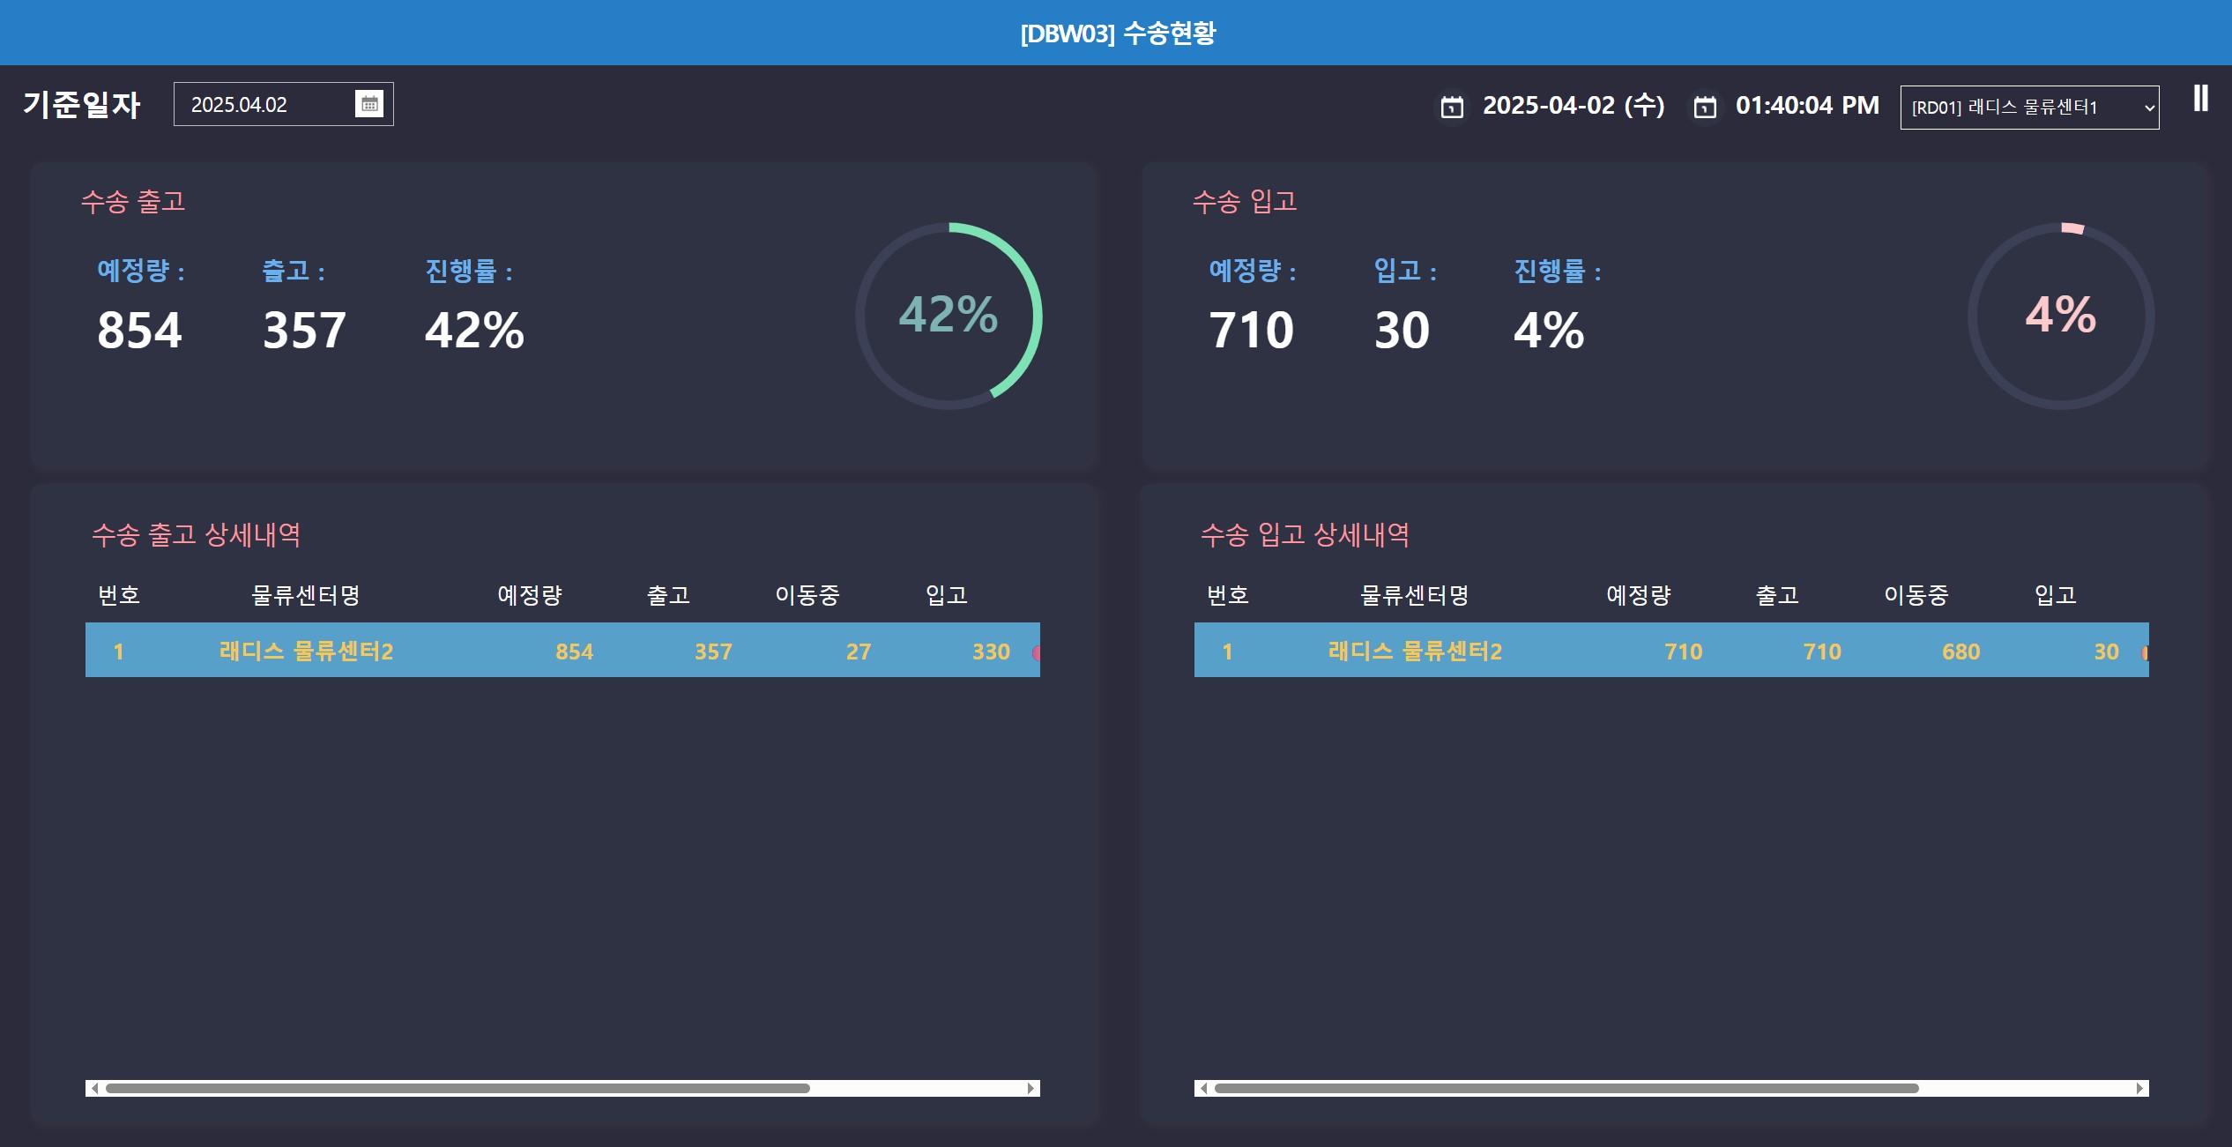The width and height of the screenshot is (2232, 1147).
Task: Click the 기준일자 label
Action: (81, 104)
